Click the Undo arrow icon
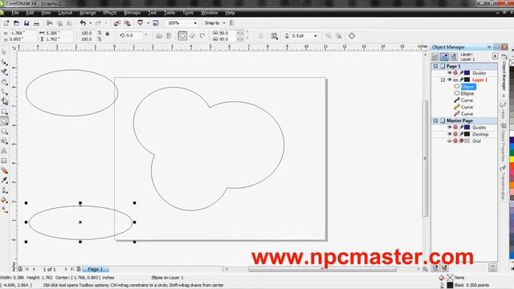The height and width of the screenshot is (289, 514). tap(83, 23)
